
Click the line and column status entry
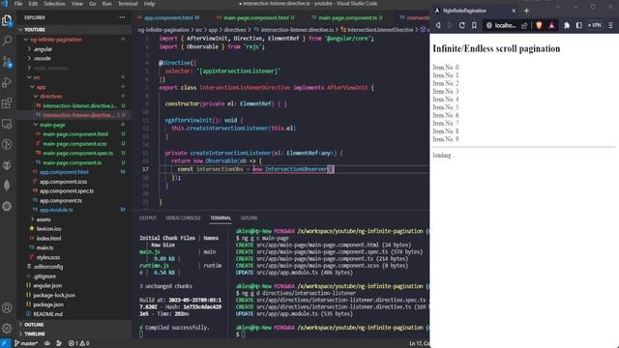coord(419,344)
